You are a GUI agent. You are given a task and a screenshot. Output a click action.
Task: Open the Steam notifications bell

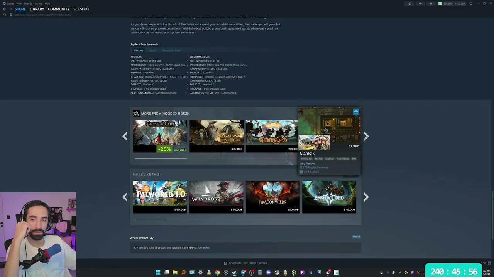tap(431, 3)
